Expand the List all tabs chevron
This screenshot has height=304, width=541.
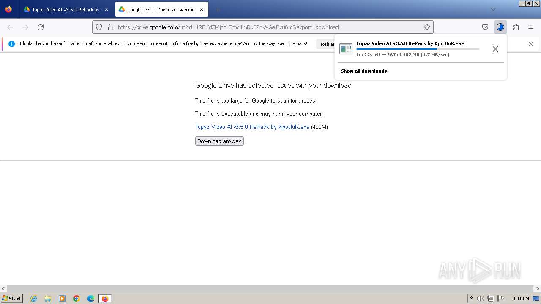493,9
